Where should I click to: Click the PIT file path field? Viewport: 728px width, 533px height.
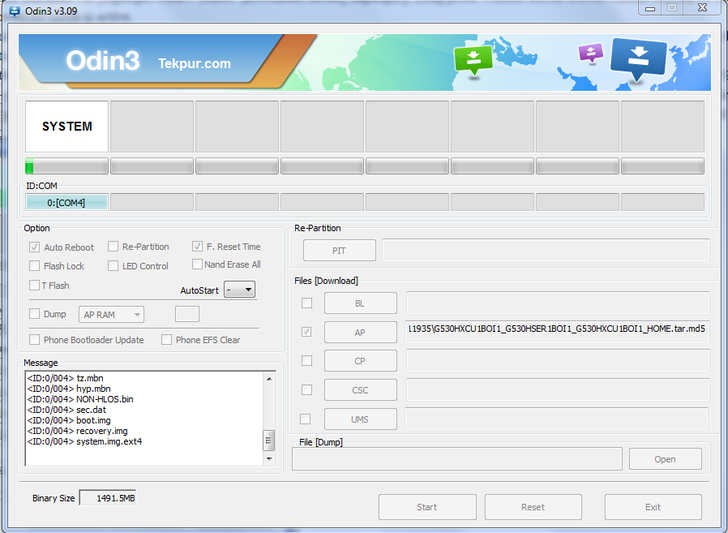546,251
